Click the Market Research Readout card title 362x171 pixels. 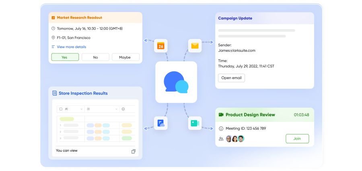click(x=79, y=18)
